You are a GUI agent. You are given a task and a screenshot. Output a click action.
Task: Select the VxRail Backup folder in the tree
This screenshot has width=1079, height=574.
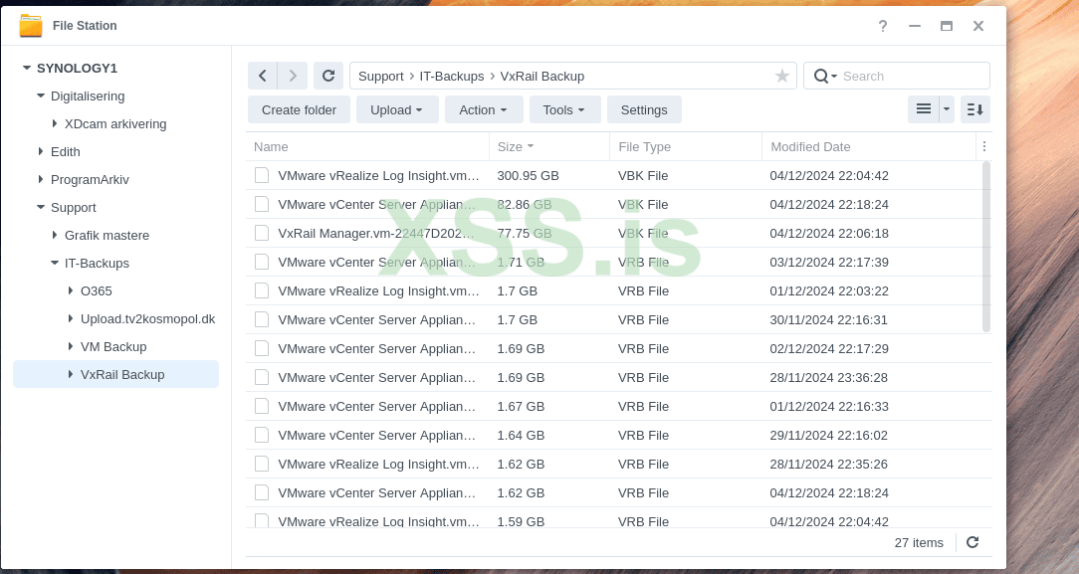pos(116,374)
